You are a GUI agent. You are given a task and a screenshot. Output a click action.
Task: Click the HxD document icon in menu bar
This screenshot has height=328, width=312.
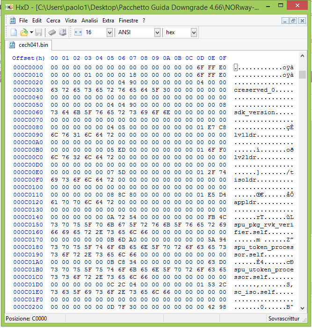click(x=12, y=21)
